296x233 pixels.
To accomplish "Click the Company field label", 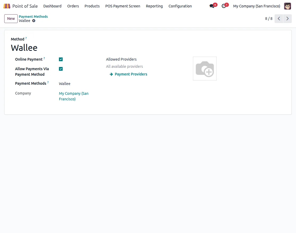I will pyautogui.click(x=23, y=93).
